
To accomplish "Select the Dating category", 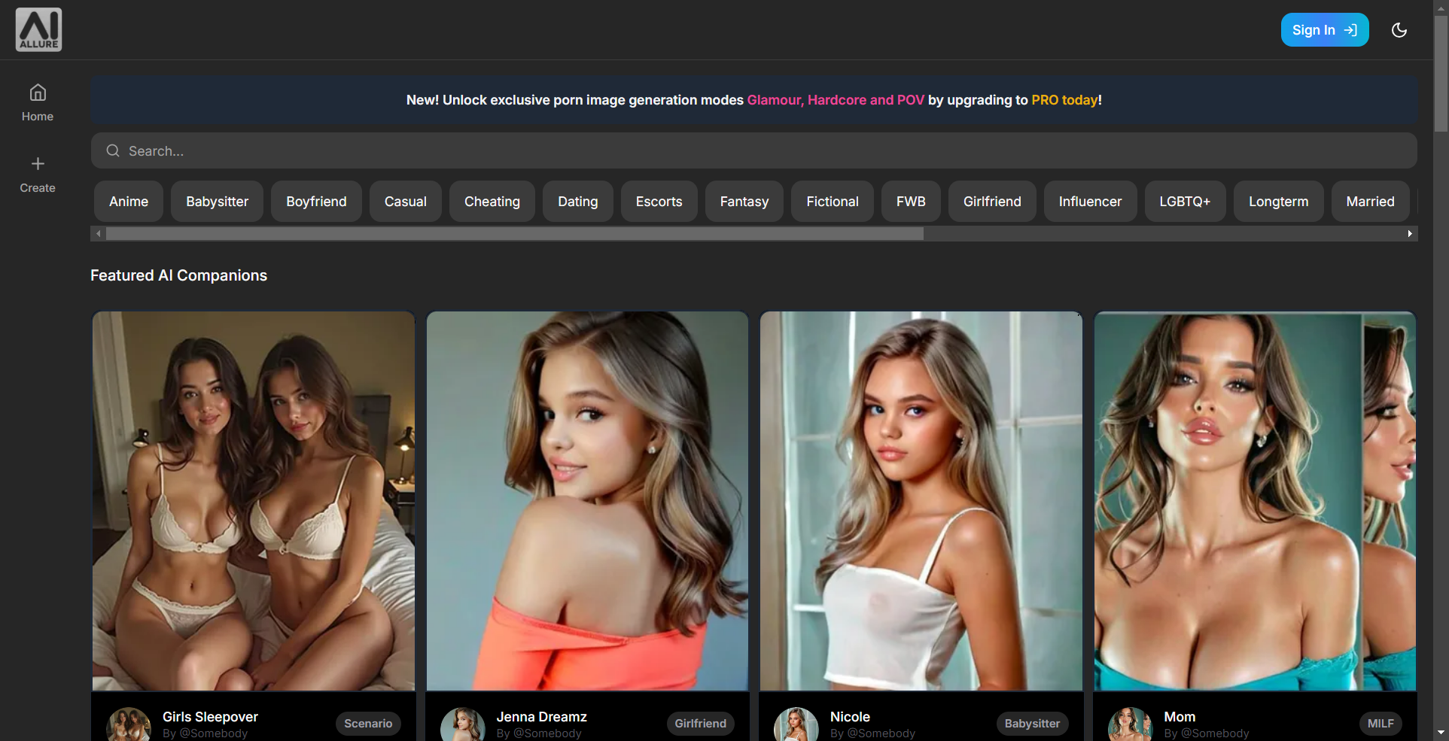I will click(578, 202).
